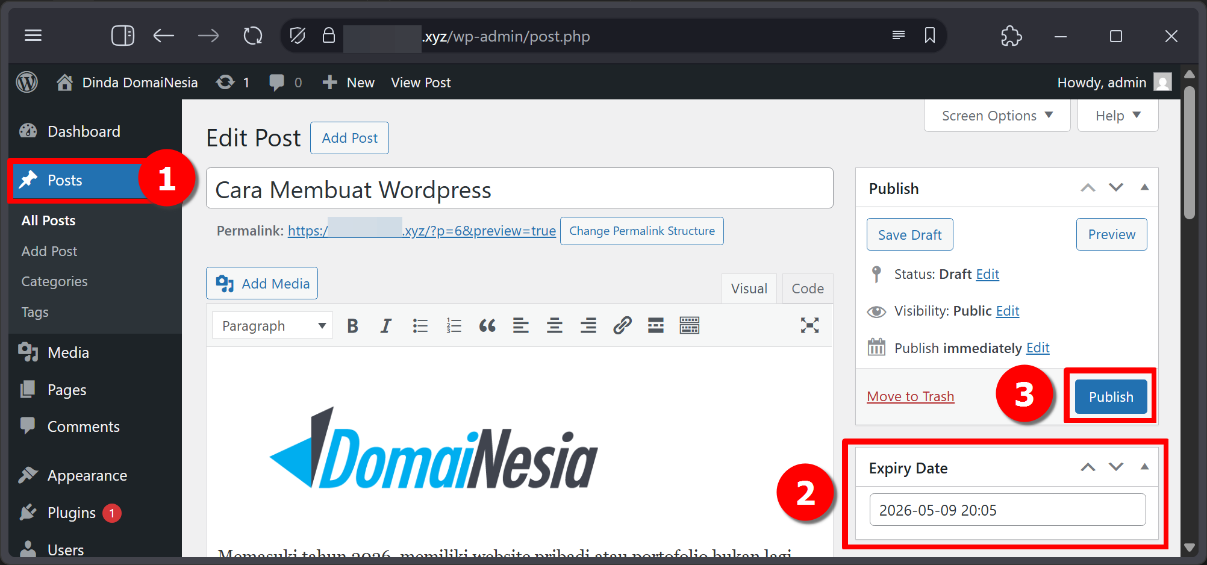The height and width of the screenshot is (565, 1207).
Task: Align text left
Action: click(x=521, y=326)
